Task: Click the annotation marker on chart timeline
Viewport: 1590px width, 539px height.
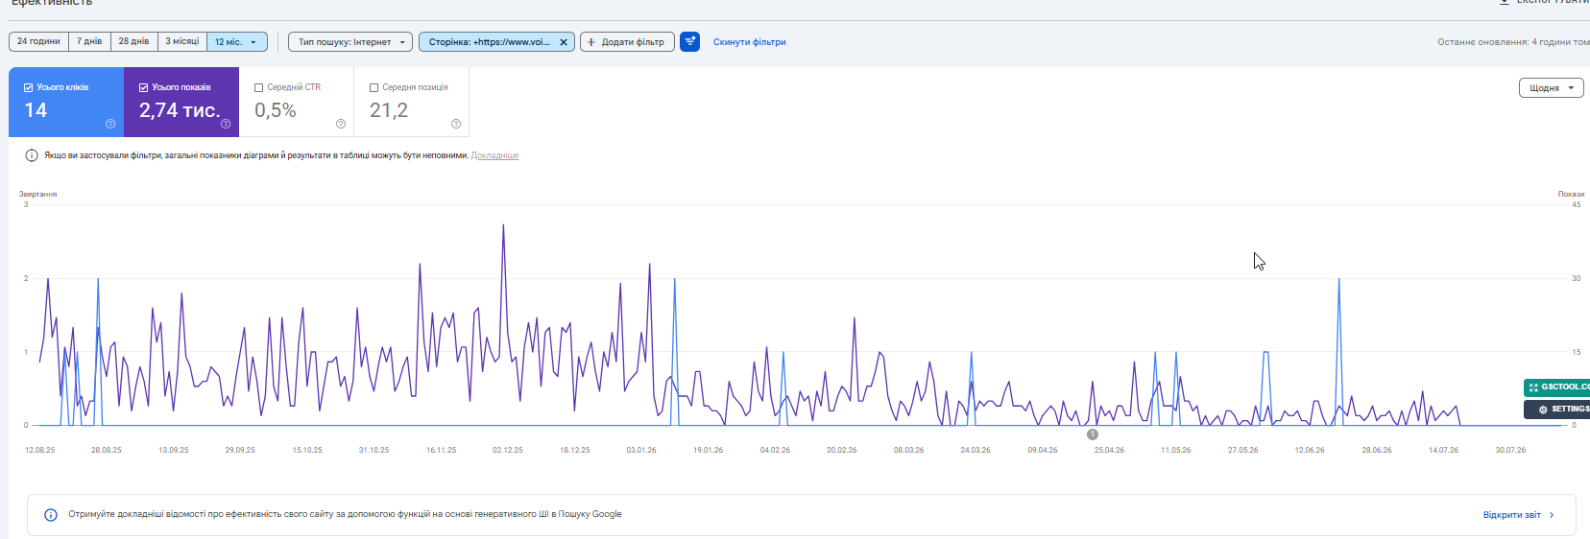Action: tap(1093, 434)
